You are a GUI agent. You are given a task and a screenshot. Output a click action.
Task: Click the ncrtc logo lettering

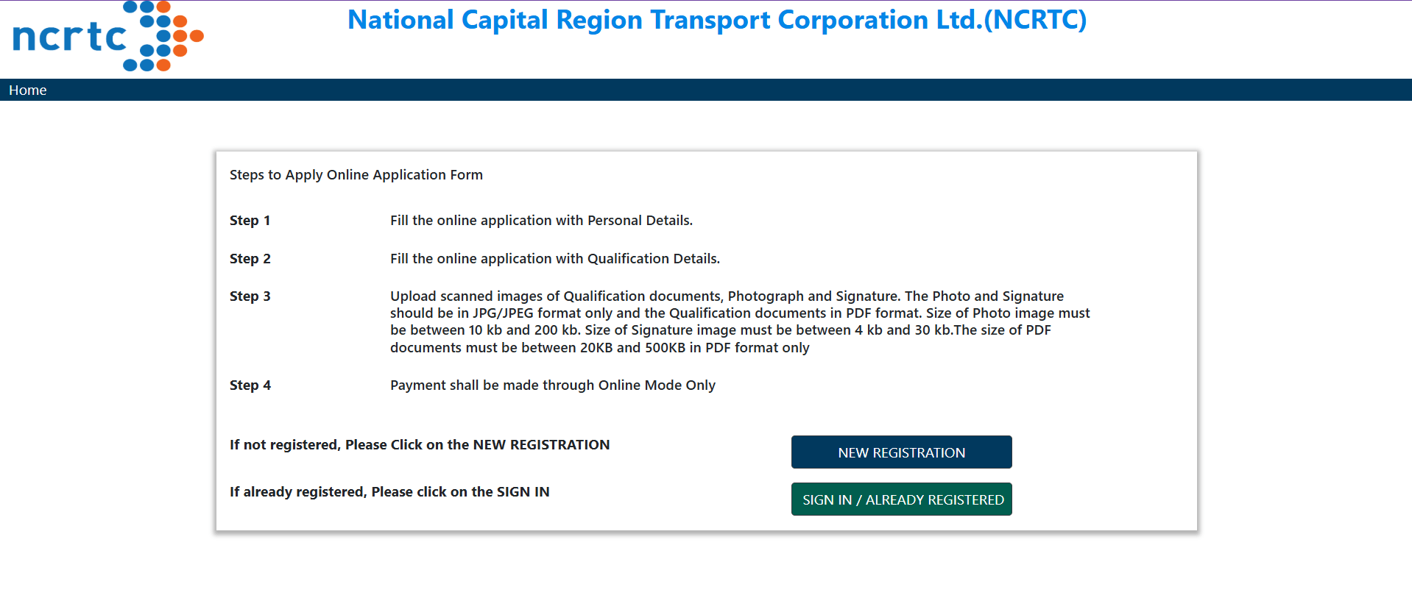pyautogui.click(x=70, y=37)
